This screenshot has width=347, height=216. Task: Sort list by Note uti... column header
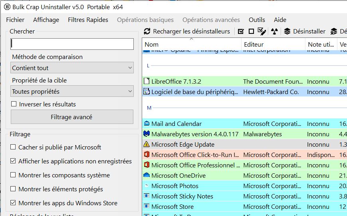321,44
